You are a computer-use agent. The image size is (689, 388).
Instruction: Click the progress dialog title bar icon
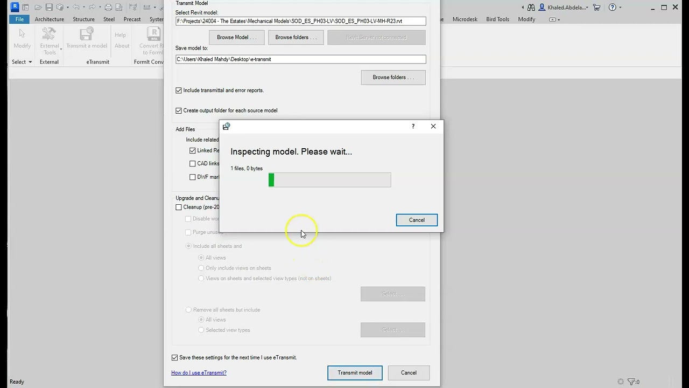click(x=226, y=127)
